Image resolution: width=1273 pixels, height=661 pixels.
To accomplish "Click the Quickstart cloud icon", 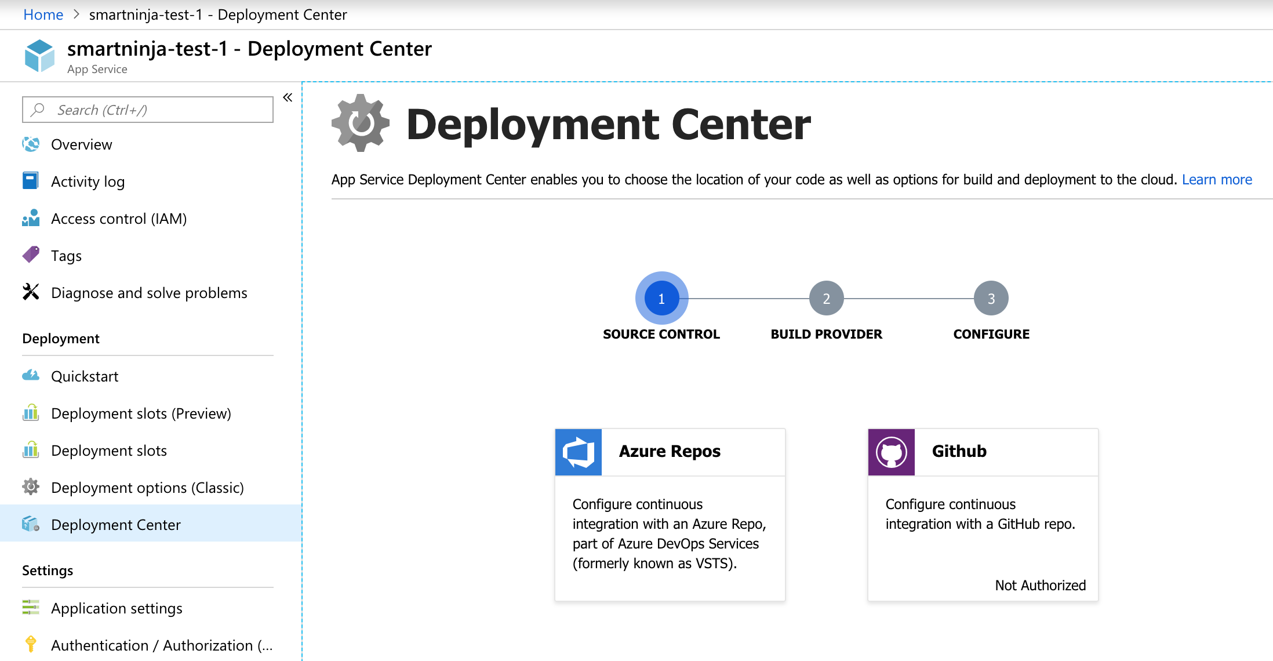I will [31, 376].
